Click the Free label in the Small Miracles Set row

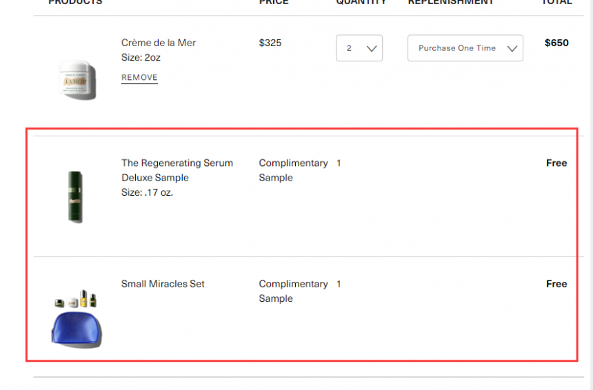(556, 284)
